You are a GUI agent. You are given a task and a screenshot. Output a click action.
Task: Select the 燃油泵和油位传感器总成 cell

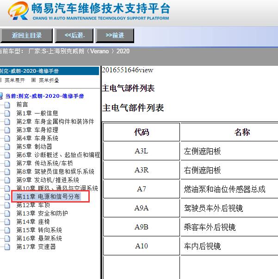(x=229, y=189)
